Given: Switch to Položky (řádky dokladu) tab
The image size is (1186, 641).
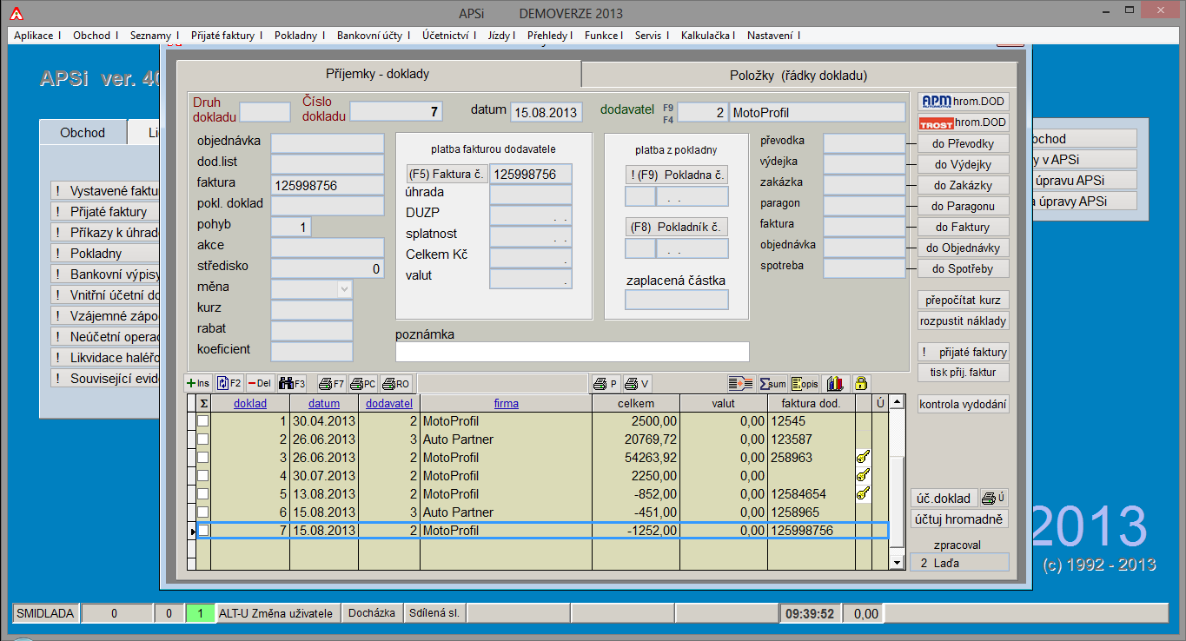Looking at the screenshot, I should [x=798, y=75].
